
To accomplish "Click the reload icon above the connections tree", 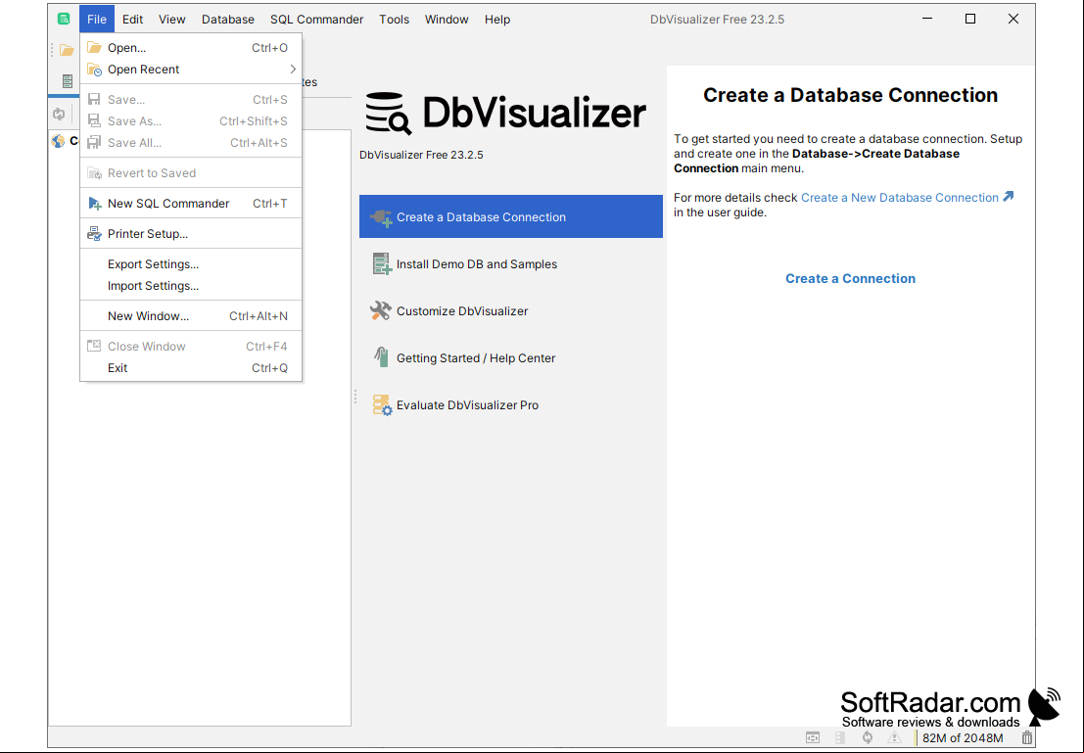I will pos(59,115).
